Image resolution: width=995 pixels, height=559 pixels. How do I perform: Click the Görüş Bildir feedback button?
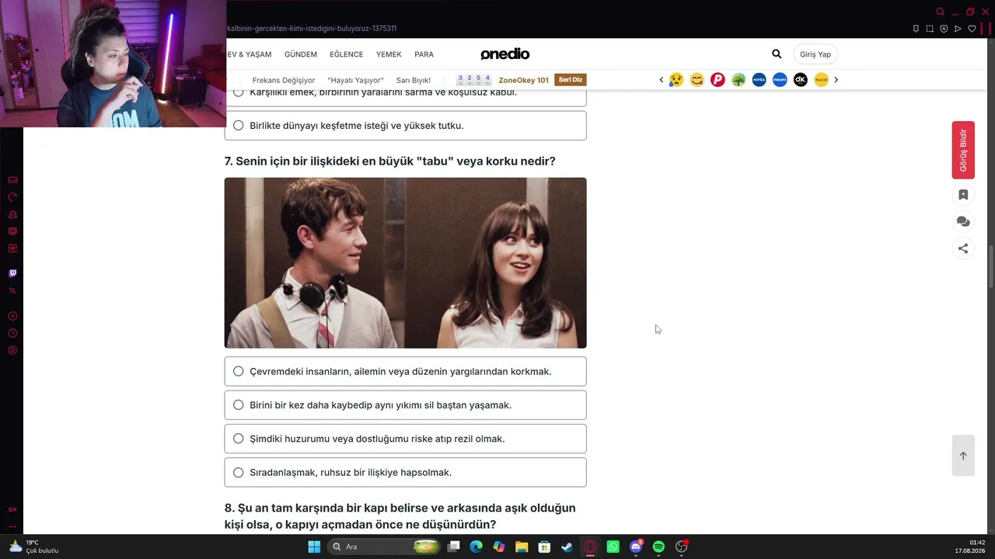[x=963, y=150]
